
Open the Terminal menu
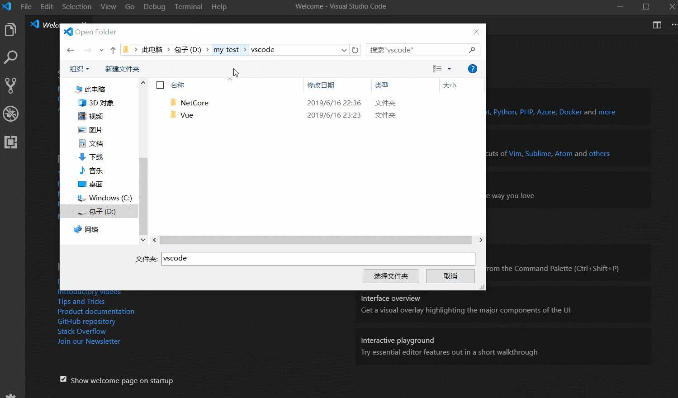pyautogui.click(x=188, y=6)
